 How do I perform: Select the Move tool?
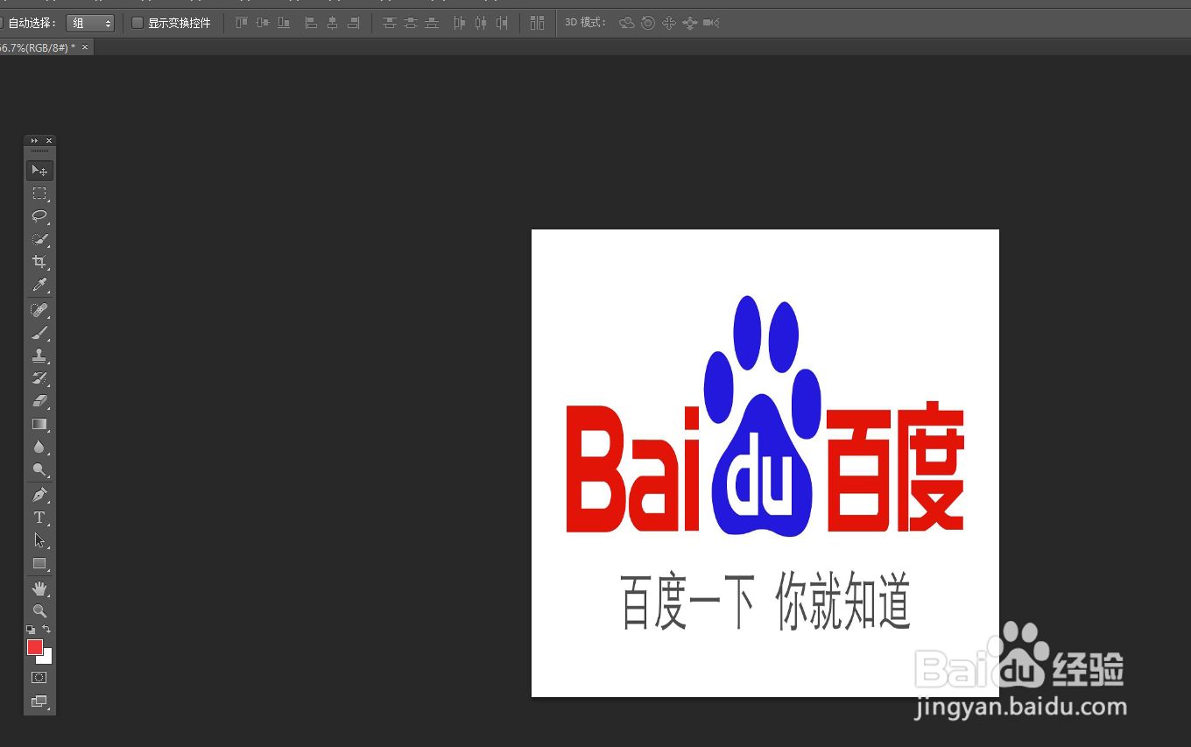pos(39,170)
